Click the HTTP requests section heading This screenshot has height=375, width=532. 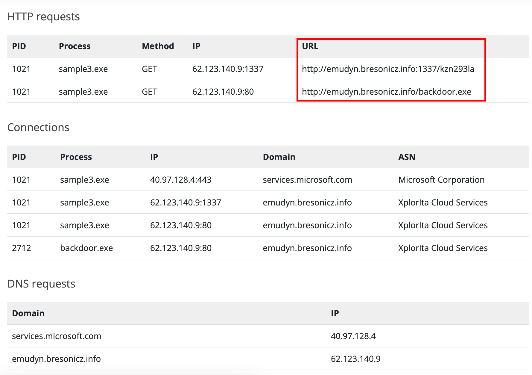click(x=44, y=17)
